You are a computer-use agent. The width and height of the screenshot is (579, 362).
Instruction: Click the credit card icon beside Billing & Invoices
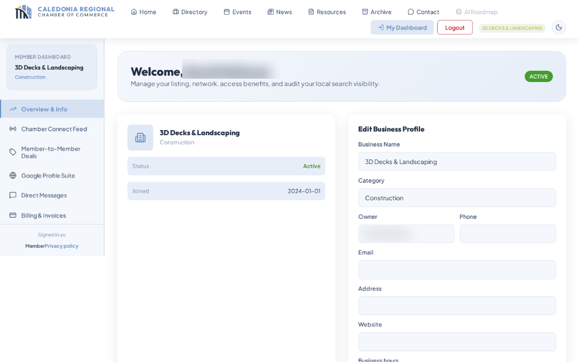pos(13,215)
